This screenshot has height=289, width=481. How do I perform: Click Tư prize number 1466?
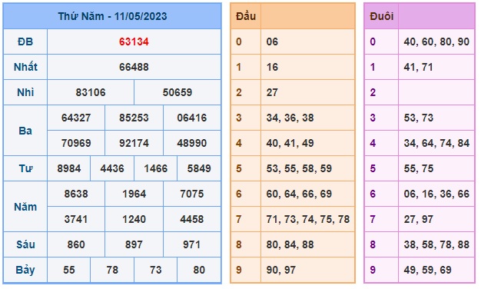pos(155,168)
